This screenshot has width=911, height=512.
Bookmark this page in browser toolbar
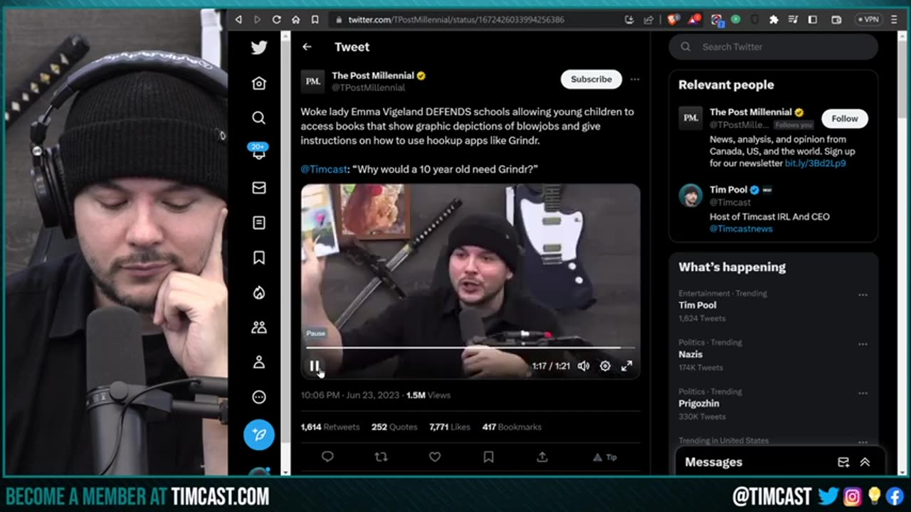pos(315,19)
